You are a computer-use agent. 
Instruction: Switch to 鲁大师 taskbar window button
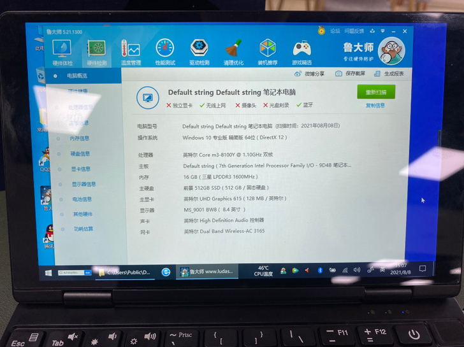[207, 271]
